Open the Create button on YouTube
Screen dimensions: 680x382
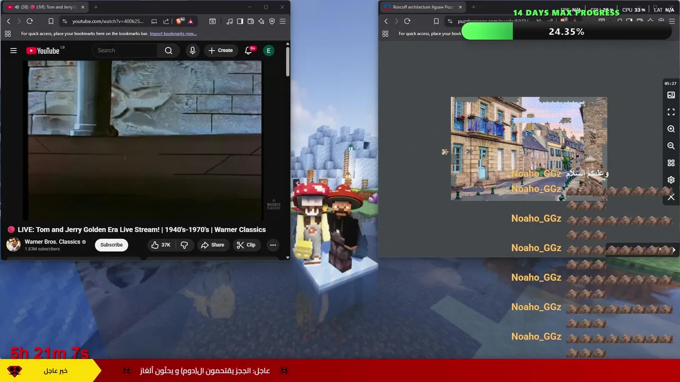pyautogui.click(x=220, y=50)
